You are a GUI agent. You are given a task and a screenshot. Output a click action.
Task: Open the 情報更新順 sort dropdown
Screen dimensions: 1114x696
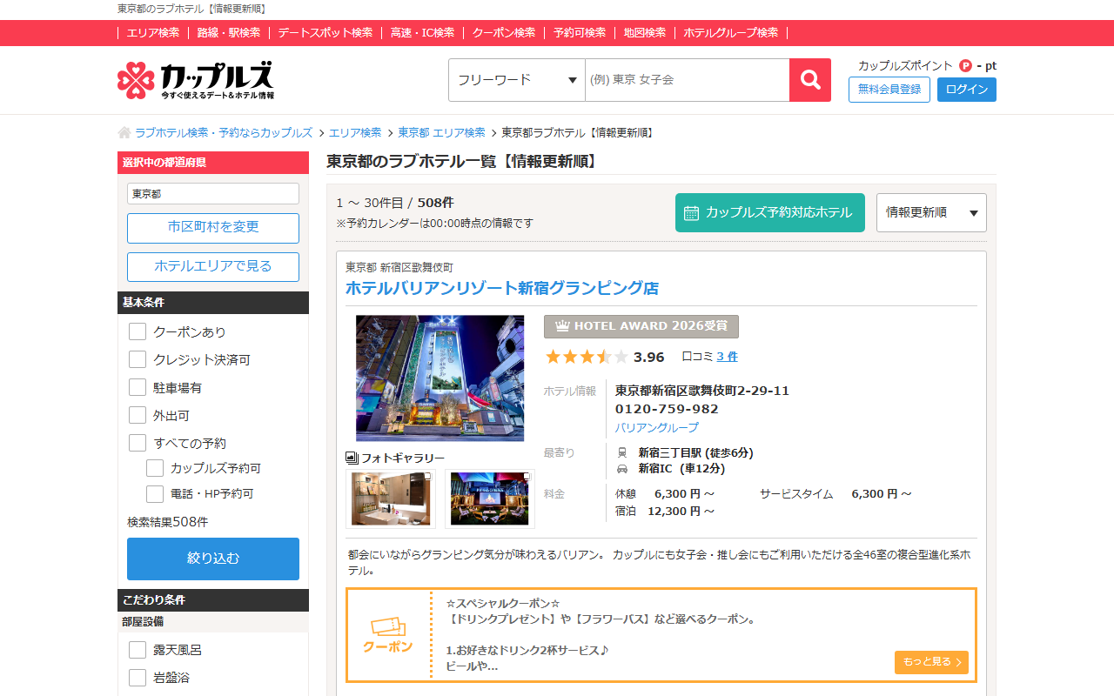coord(931,212)
